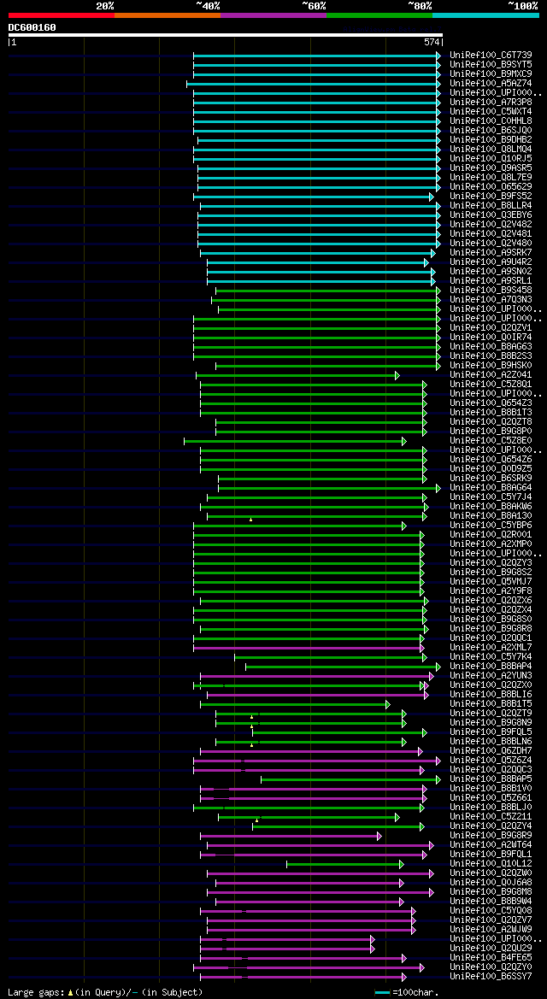This screenshot has width=547, height=999.
Task: Click the short green bar of UniRef100_Q10L12
Action: (344, 864)
